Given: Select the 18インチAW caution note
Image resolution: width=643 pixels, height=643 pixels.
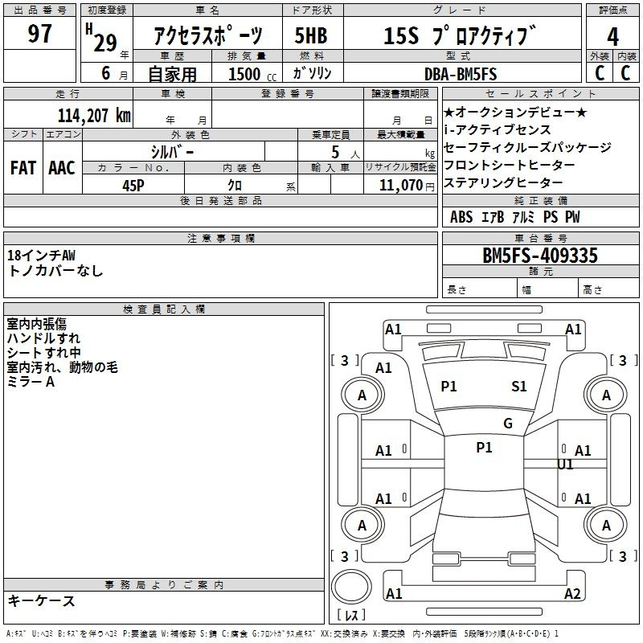Looking at the screenshot, I should (41, 256).
